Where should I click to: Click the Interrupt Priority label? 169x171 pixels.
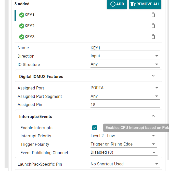click(x=36, y=136)
